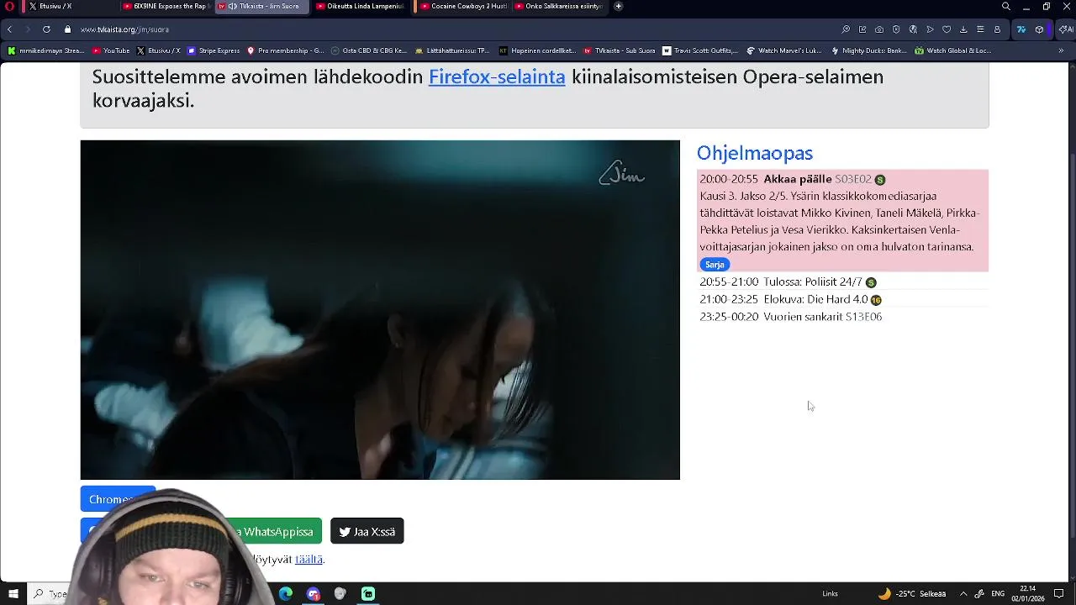Open the Stripe Express bookmark
Screen dimensions: 1076x605
tap(214, 50)
